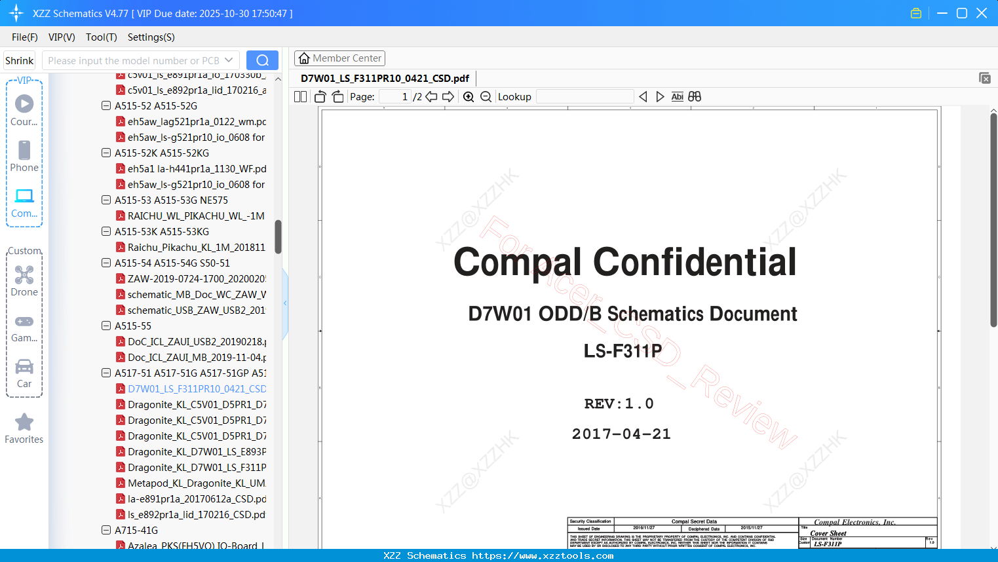Collapse the A517-51 A517-51G folder
Screen dimensions: 998x562
(x=106, y=373)
